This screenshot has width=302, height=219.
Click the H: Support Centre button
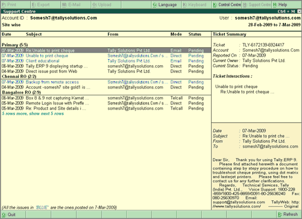click(x=257, y=5)
